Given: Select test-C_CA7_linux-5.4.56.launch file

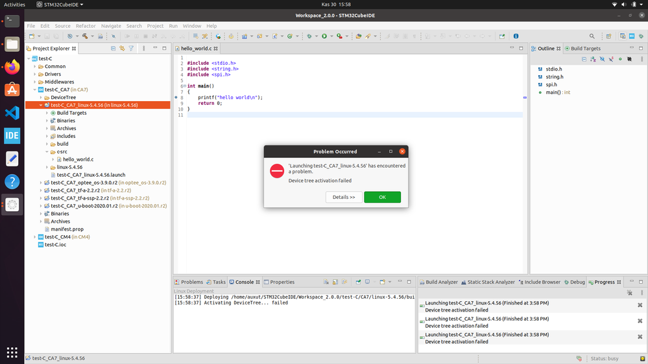Looking at the screenshot, I should tap(91, 175).
